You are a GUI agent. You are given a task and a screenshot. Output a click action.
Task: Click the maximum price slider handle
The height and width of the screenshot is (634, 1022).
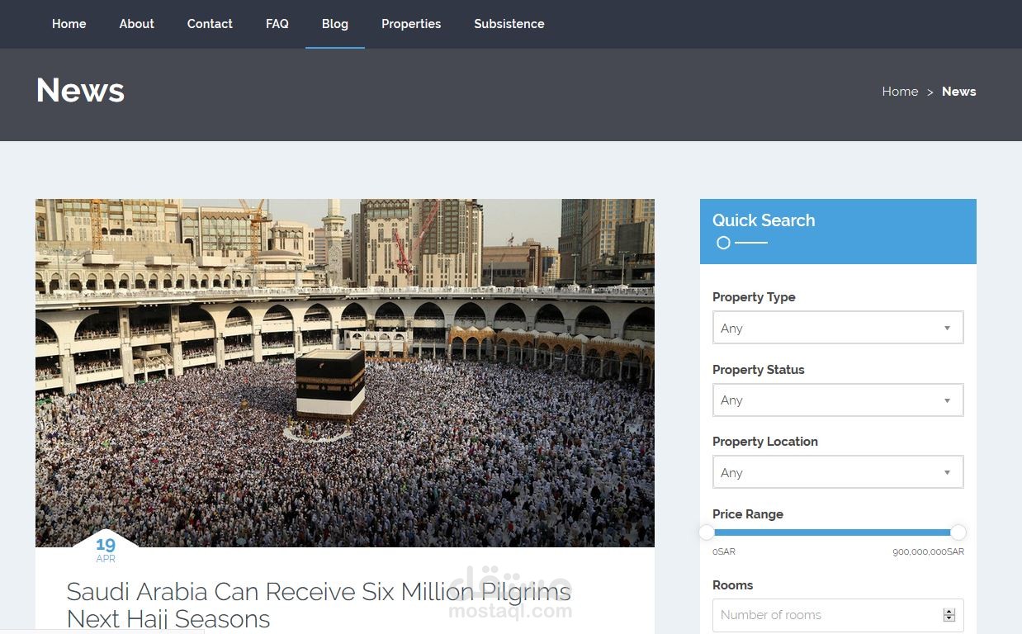tap(958, 532)
